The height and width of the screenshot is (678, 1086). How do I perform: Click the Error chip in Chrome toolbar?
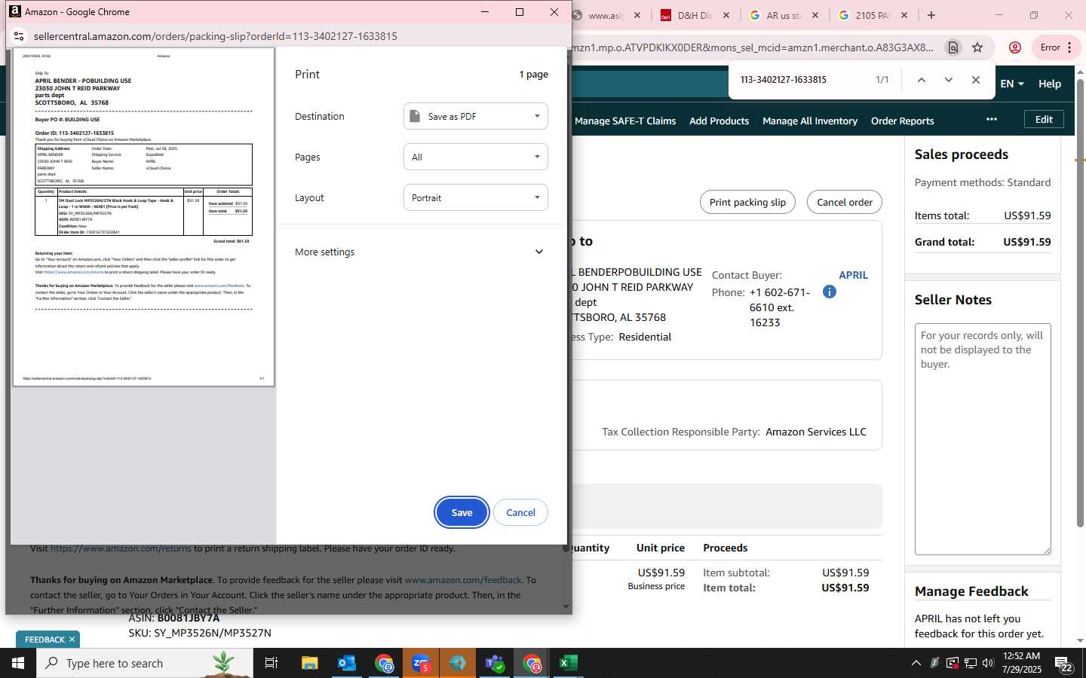[x=1050, y=47]
